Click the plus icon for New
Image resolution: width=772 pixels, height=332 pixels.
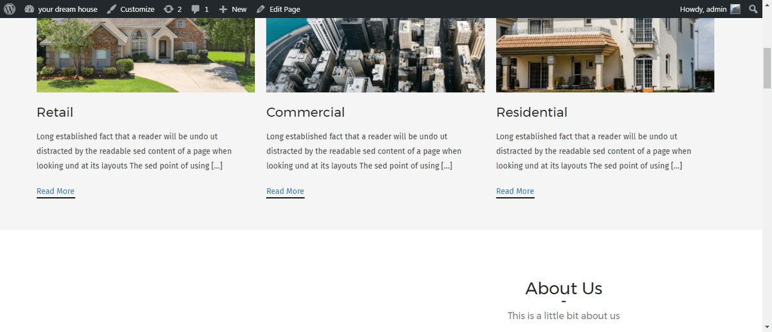click(x=223, y=9)
